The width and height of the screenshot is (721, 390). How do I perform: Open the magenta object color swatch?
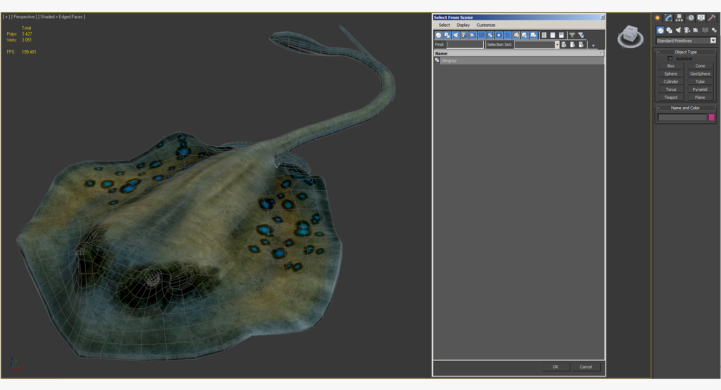pos(711,117)
